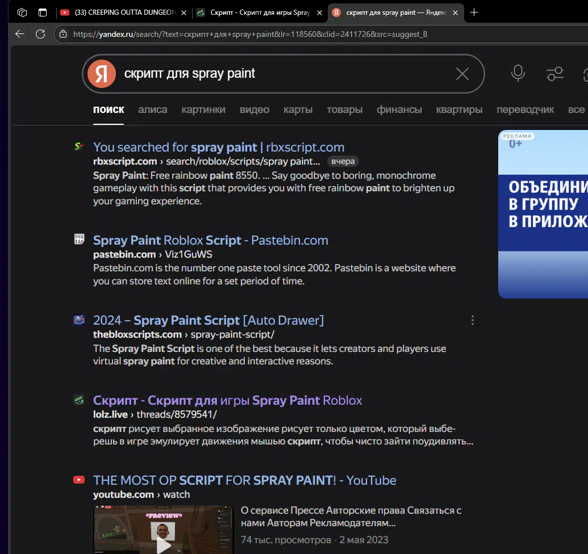Viewport: 588px width, 554px height.
Task: Clear the search query with X
Action: (462, 74)
